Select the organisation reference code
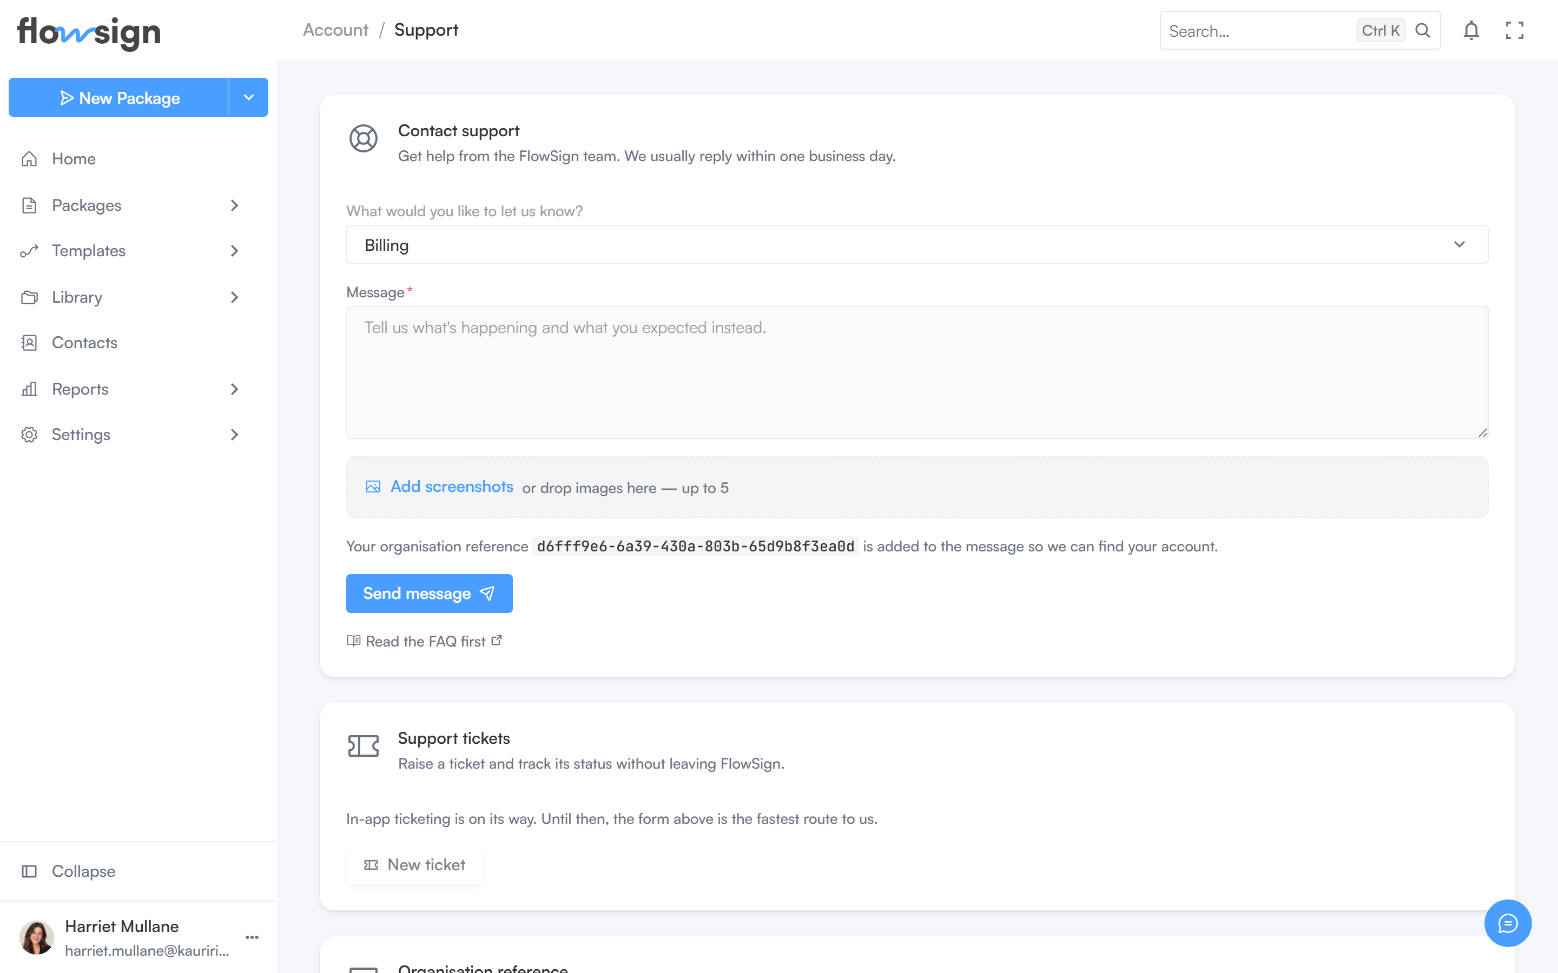Viewport: 1558px width, 973px height. click(x=695, y=547)
